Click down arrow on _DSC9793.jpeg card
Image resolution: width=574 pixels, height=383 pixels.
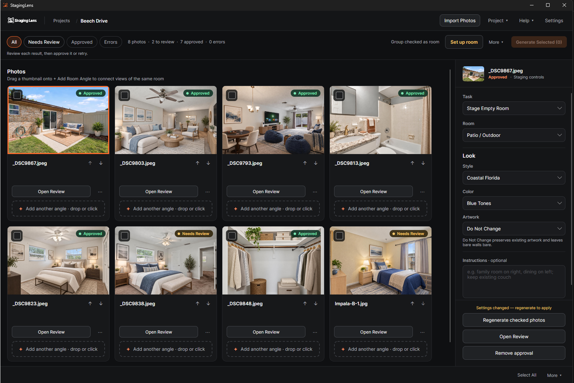316,163
